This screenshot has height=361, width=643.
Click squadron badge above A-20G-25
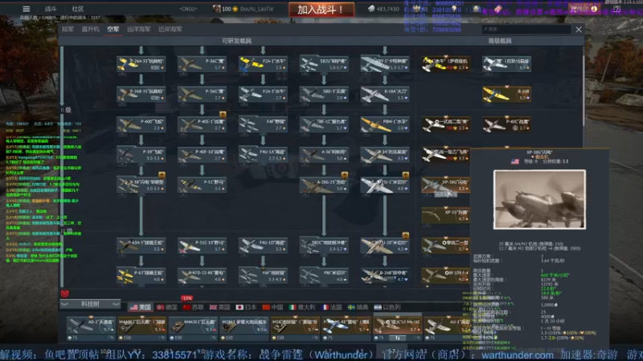click(x=345, y=175)
